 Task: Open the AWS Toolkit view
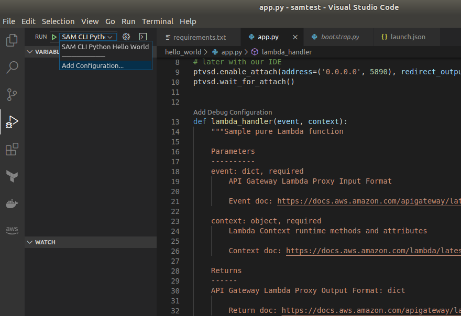pos(12,230)
